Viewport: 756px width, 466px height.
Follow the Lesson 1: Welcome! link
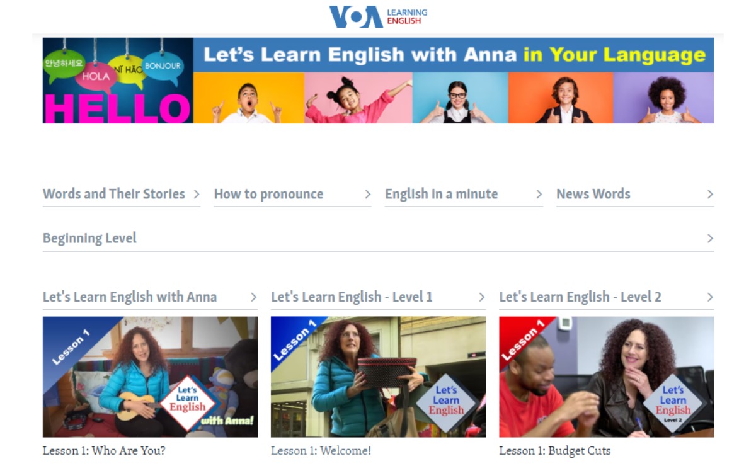pyautogui.click(x=321, y=450)
